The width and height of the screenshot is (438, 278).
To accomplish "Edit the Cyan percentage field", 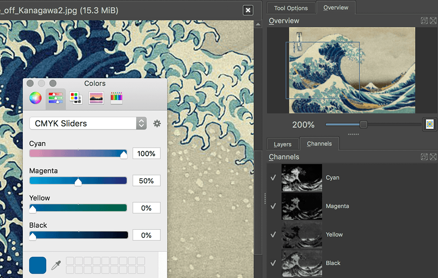I will coord(146,153).
